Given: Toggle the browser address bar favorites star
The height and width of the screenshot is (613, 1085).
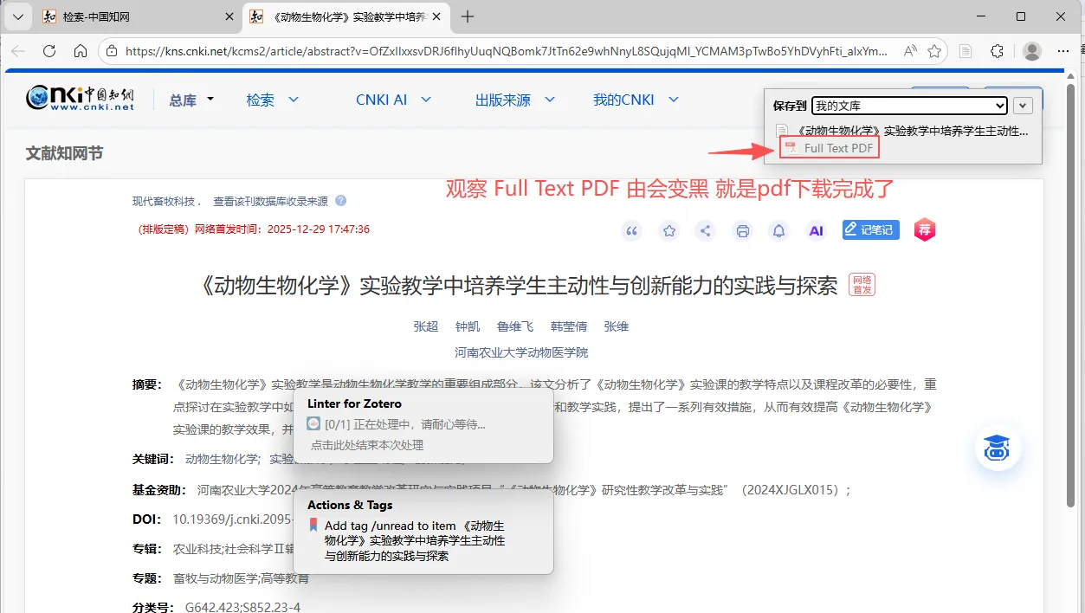Looking at the screenshot, I should tap(934, 51).
